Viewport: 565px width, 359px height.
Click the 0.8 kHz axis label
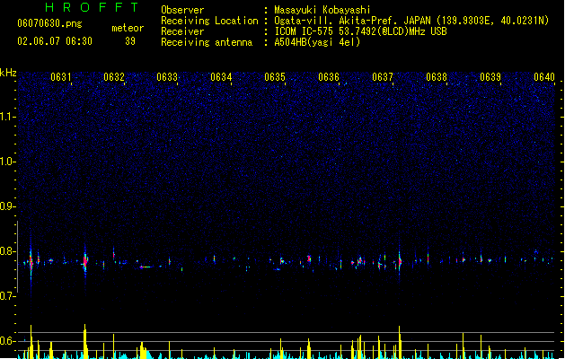[7, 251]
